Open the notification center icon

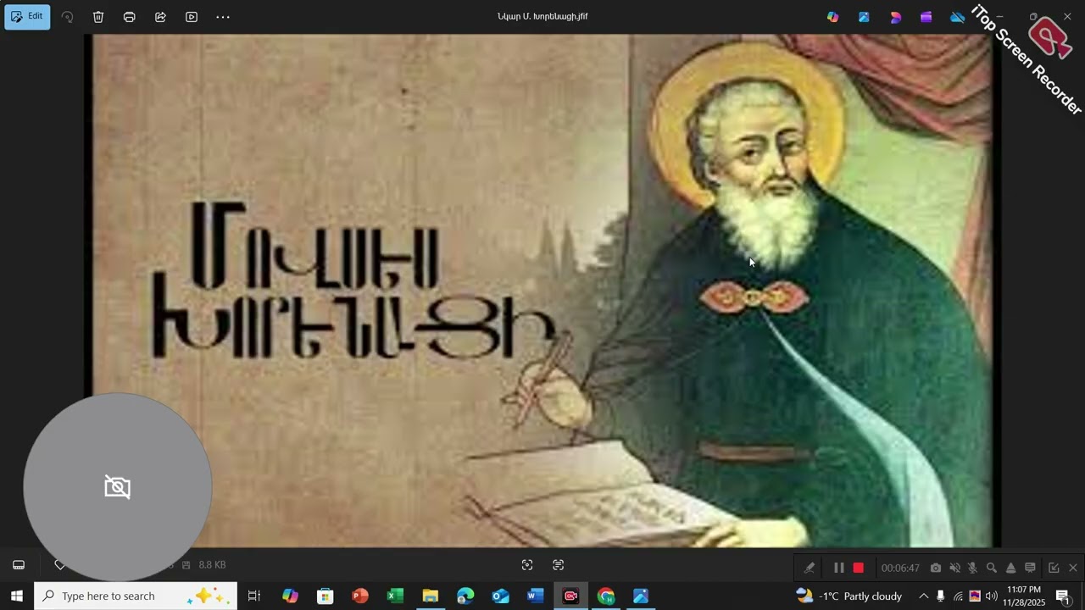[x=1063, y=596]
